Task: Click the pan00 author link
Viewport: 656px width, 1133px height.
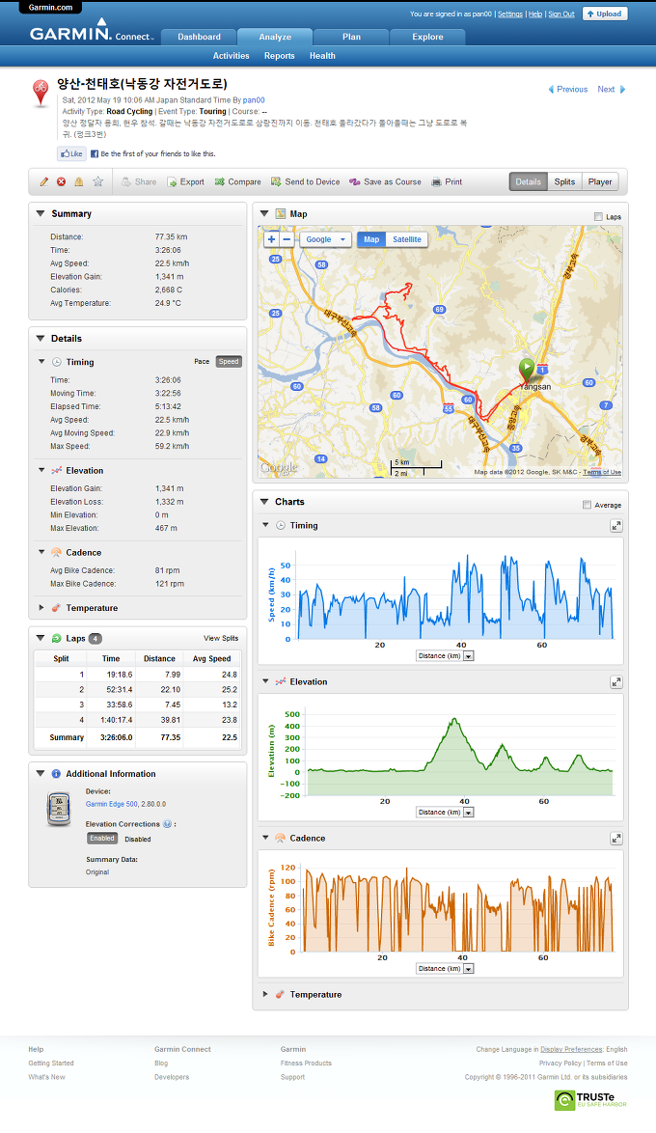Action: click(254, 100)
